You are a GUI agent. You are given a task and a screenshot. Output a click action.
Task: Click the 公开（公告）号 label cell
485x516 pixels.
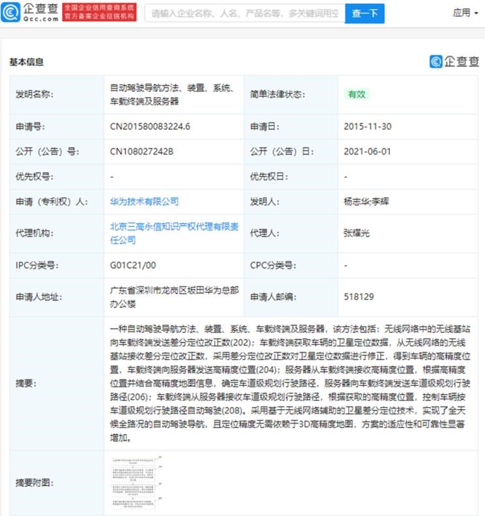(x=57, y=152)
